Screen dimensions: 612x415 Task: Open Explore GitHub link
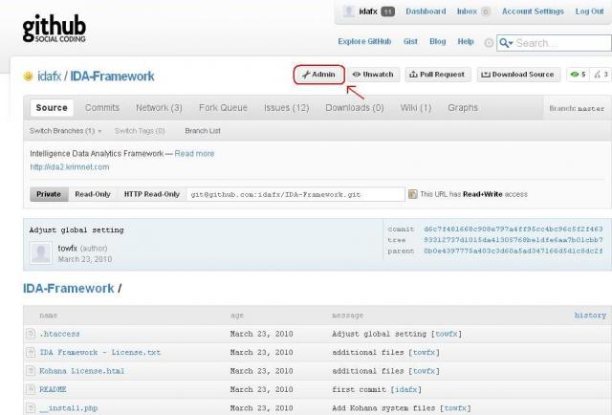pos(364,41)
